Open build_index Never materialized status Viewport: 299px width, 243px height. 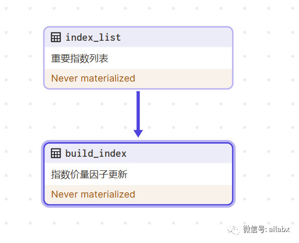(x=93, y=194)
